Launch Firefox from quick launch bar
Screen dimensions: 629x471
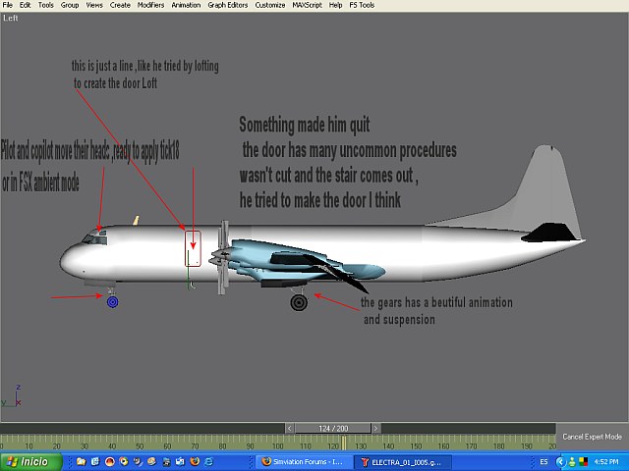pyautogui.click(x=195, y=461)
